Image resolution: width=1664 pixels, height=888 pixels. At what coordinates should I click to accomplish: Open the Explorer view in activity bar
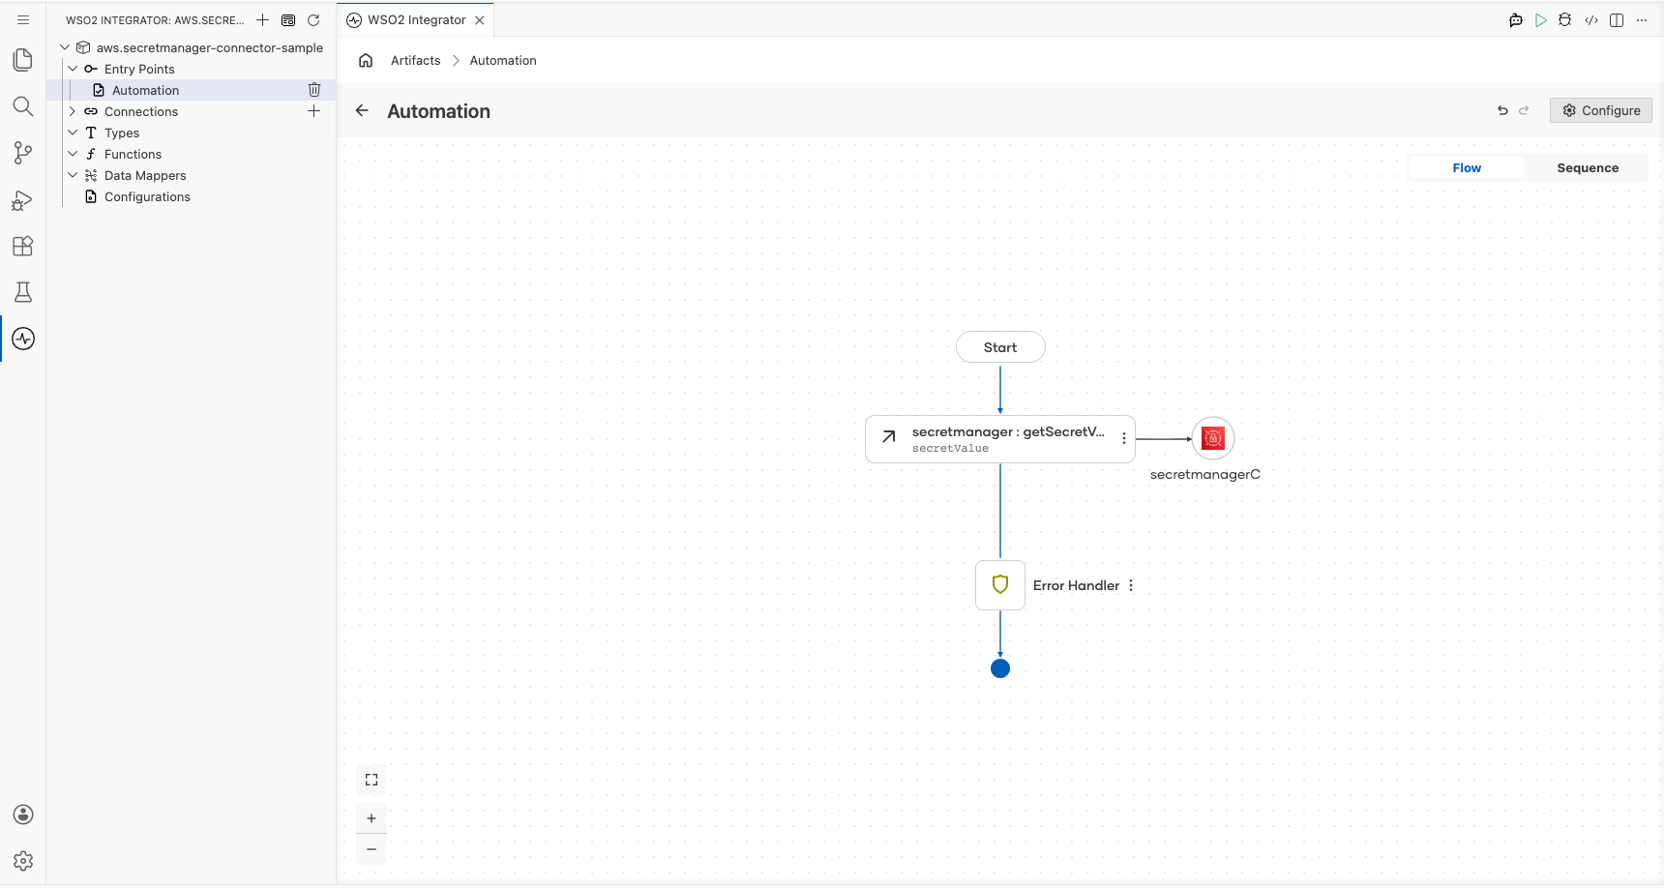[x=23, y=60]
